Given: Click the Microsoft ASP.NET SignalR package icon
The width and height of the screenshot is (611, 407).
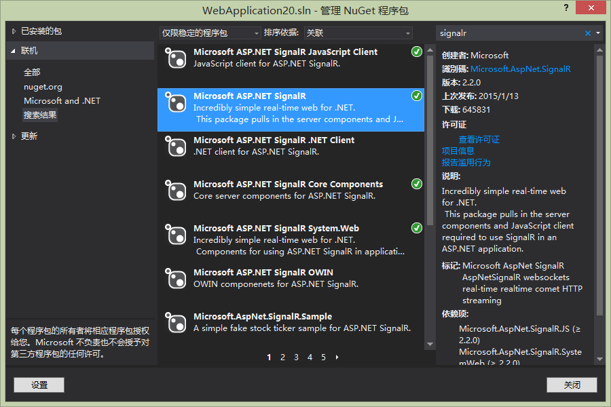Looking at the screenshot, I should coord(175,102).
